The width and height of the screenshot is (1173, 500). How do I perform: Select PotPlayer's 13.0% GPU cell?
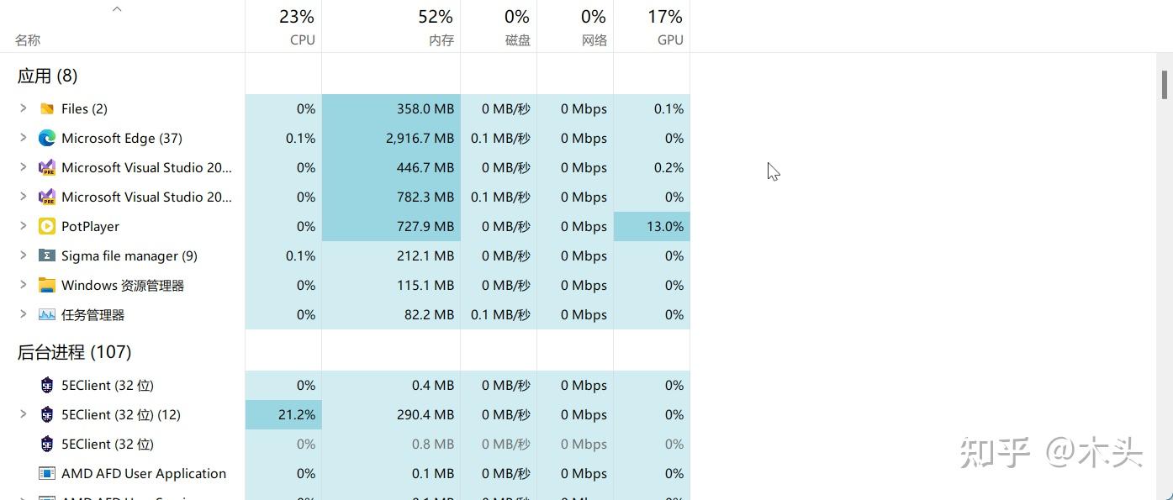(x=652, y=226)
